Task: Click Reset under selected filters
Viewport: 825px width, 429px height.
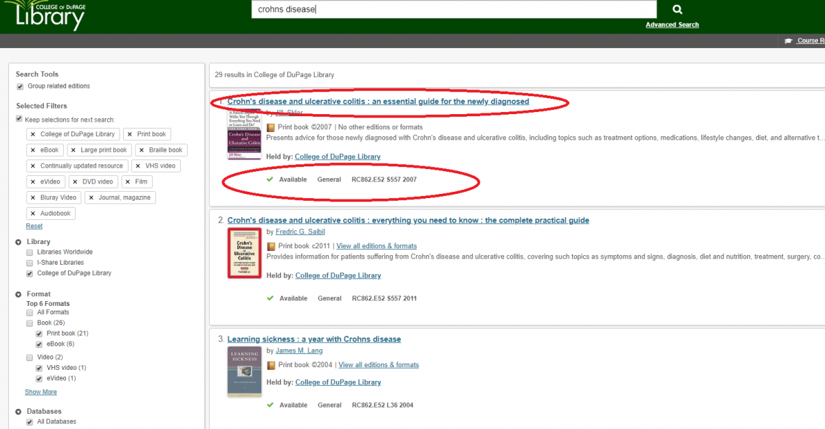Action: (x=34, y=226)
